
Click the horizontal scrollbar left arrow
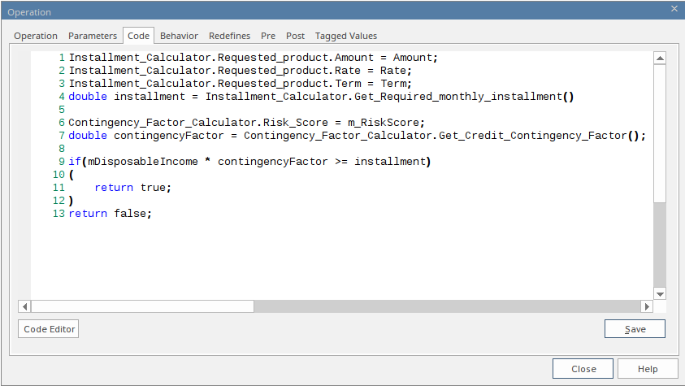click(x=24, y=306)
